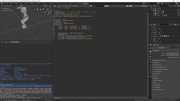Toggle the Viewport Denoising checkbox

(x=178, y=58)
